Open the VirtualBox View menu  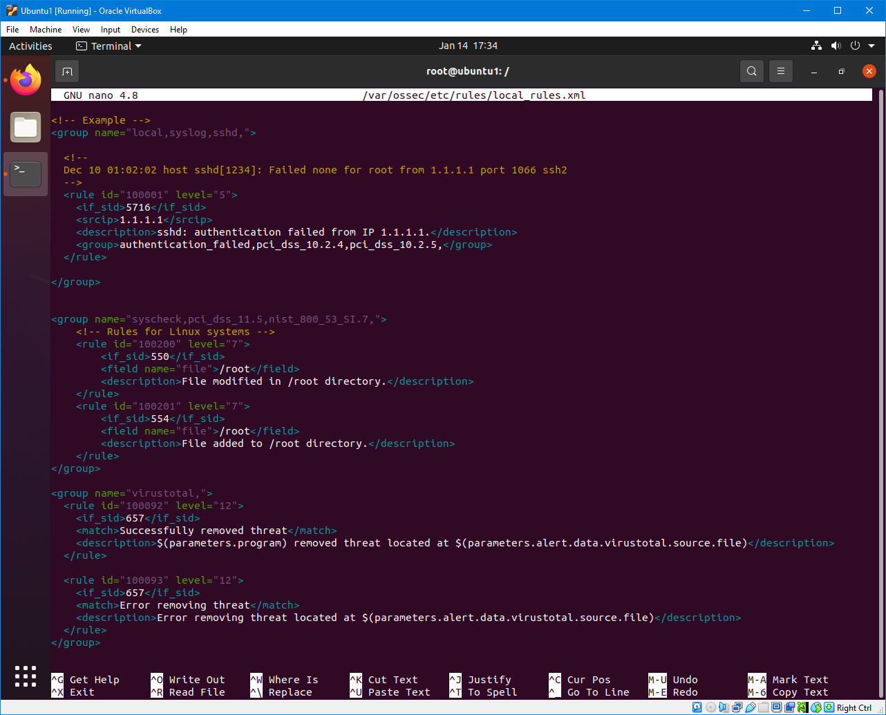pyautogui.click(x=81, y=30)
